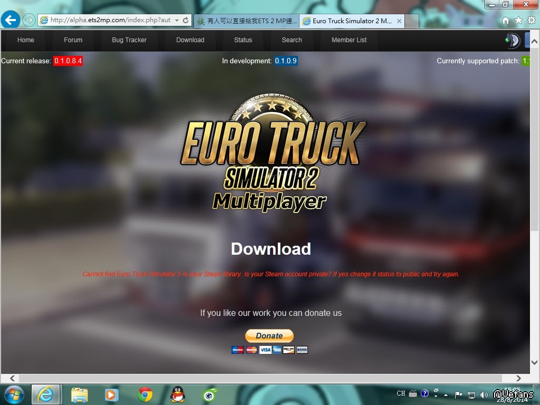Click the blue help question mark icon
Image resolution: width=540 pixels, height=405 pixels.
click(425, 393)
